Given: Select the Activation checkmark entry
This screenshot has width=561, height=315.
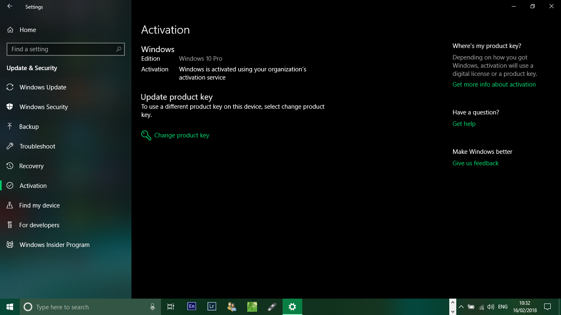Looking at the screenshot, I should click(66, 186).
